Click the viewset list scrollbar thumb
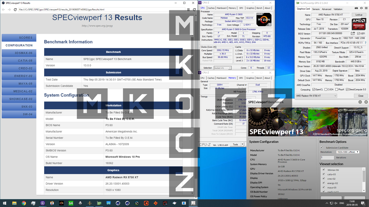The image size is (369, 207). tap(364, 176)
